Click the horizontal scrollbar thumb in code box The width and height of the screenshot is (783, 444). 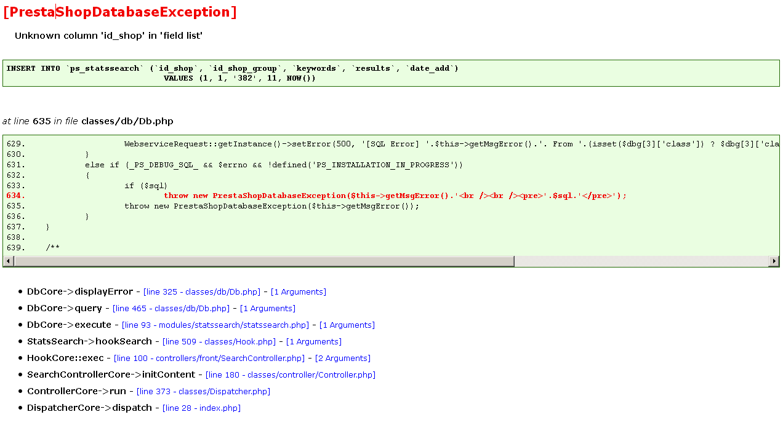(263, 261)
